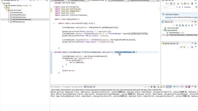Collapse the Java8 project node
The width and height of the screenshot is (198, 111).
(x=2, y=3)
